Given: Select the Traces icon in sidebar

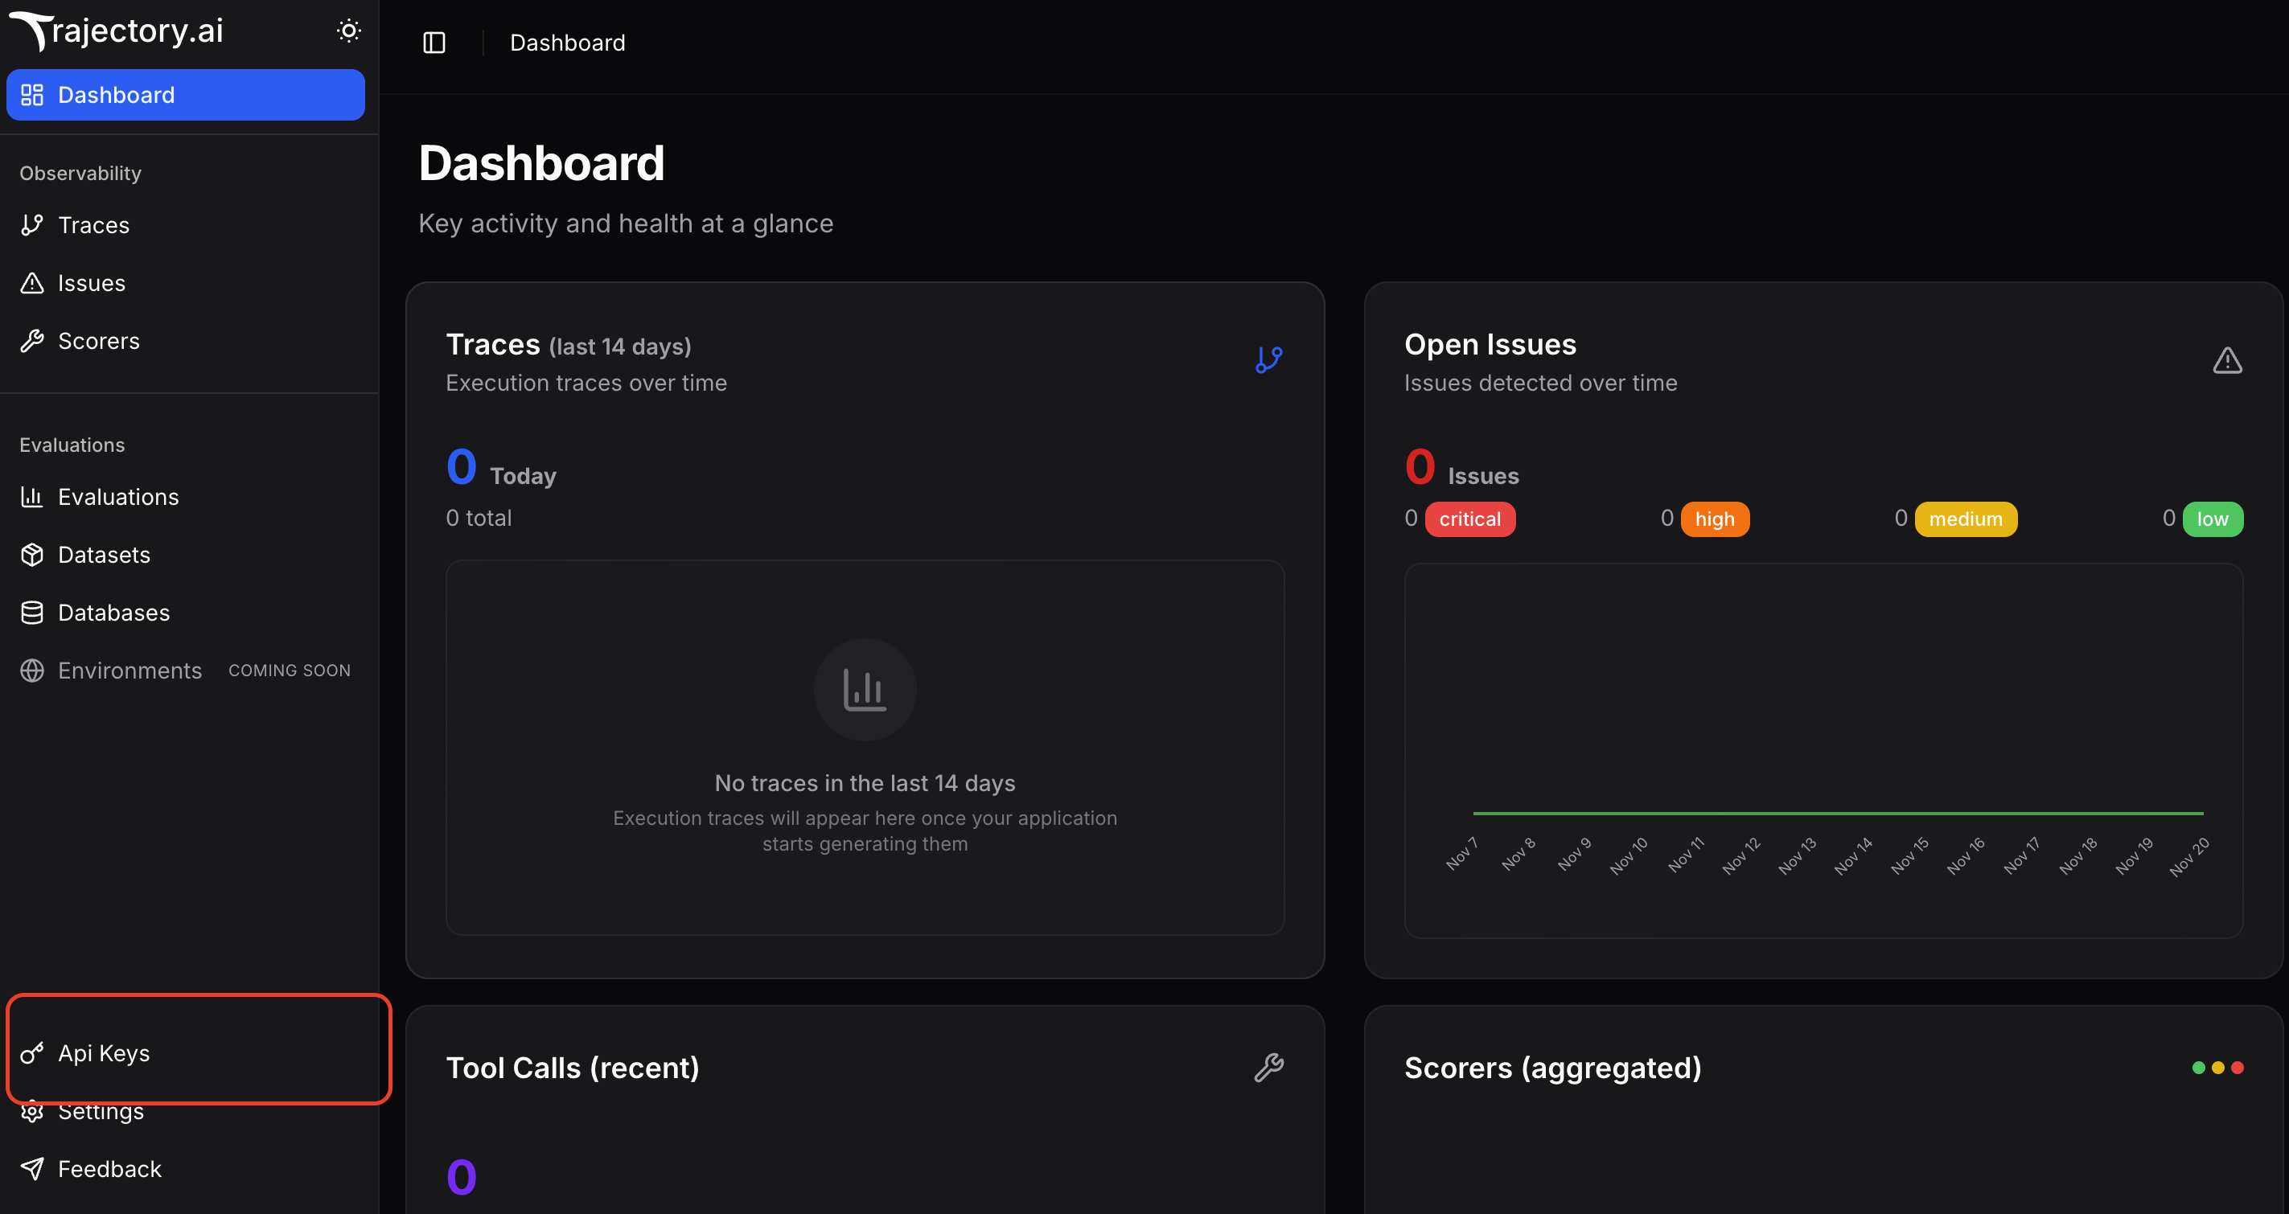Looking at the screenshot, I should tap(32, 224).
